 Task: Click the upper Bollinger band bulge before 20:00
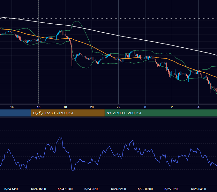pos(77,21)
